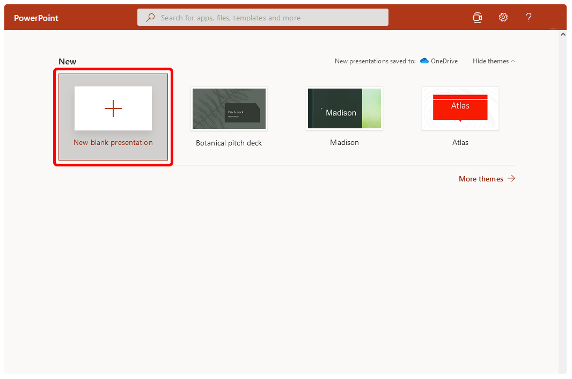The height and width of the screenshot is (379, 572).
Task: Click the Meet camera icon in top bar
Action: point(477,17)
